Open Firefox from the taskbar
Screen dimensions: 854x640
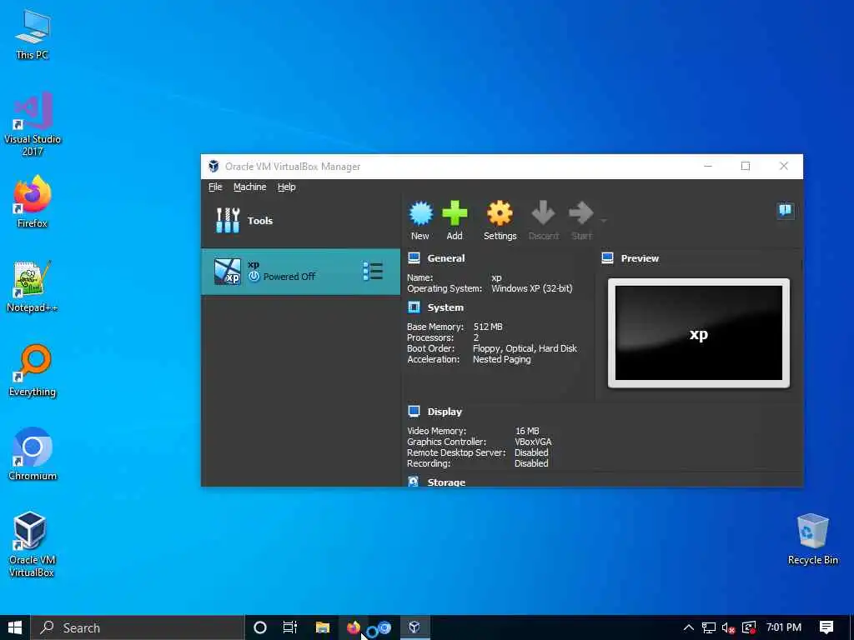click(x=353, y=627)
